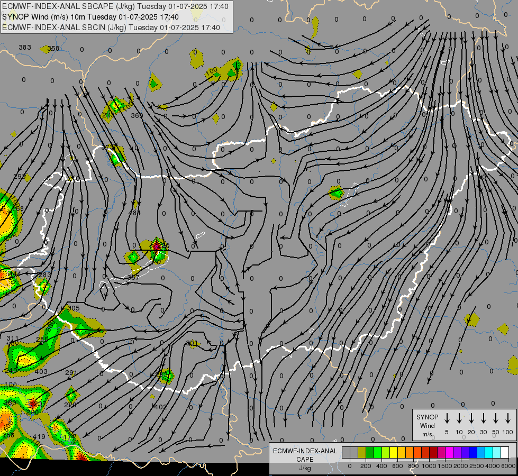Screen dimensions: 518x476
Task: Click the 484 value on the map
Action: (134, 213)
